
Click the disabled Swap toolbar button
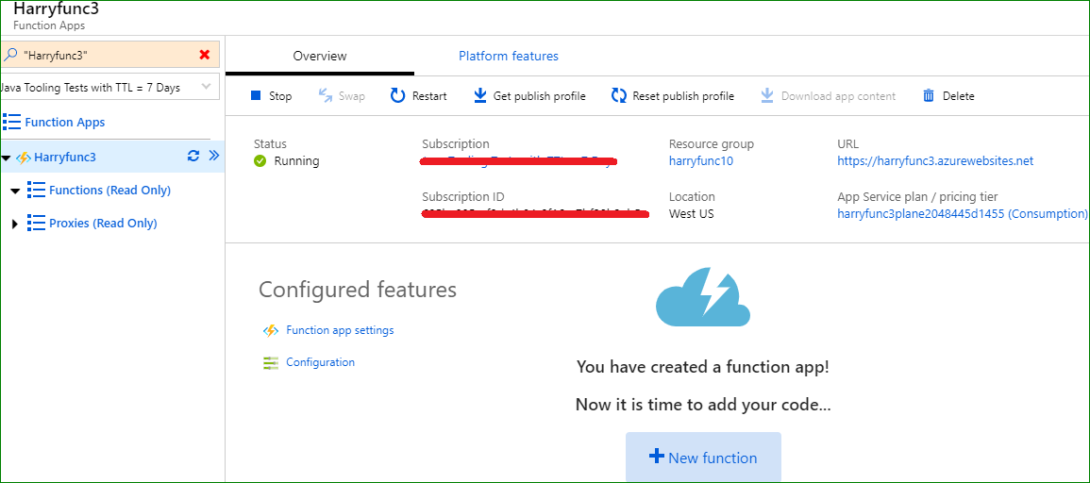342,96
